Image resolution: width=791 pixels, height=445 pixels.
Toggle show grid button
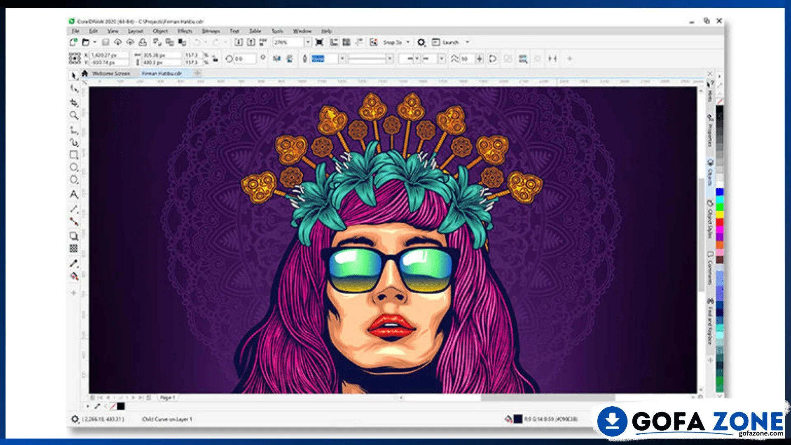[x=346, y=42]
